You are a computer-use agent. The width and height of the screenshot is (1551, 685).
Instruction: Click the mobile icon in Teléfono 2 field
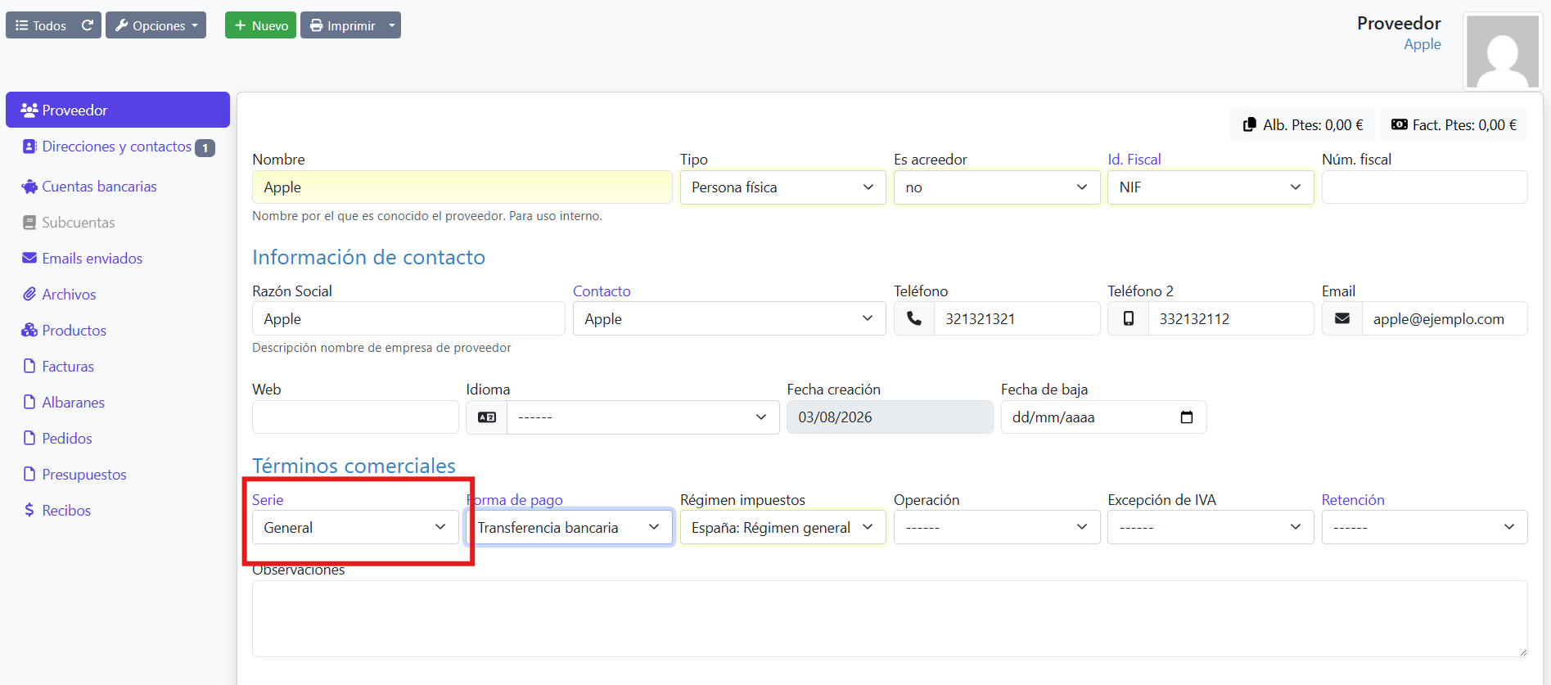point(1129,319)
